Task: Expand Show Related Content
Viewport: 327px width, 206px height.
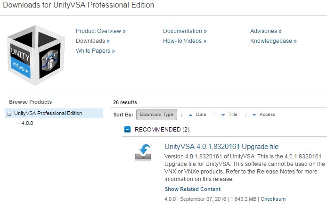Action: [192, 189]
